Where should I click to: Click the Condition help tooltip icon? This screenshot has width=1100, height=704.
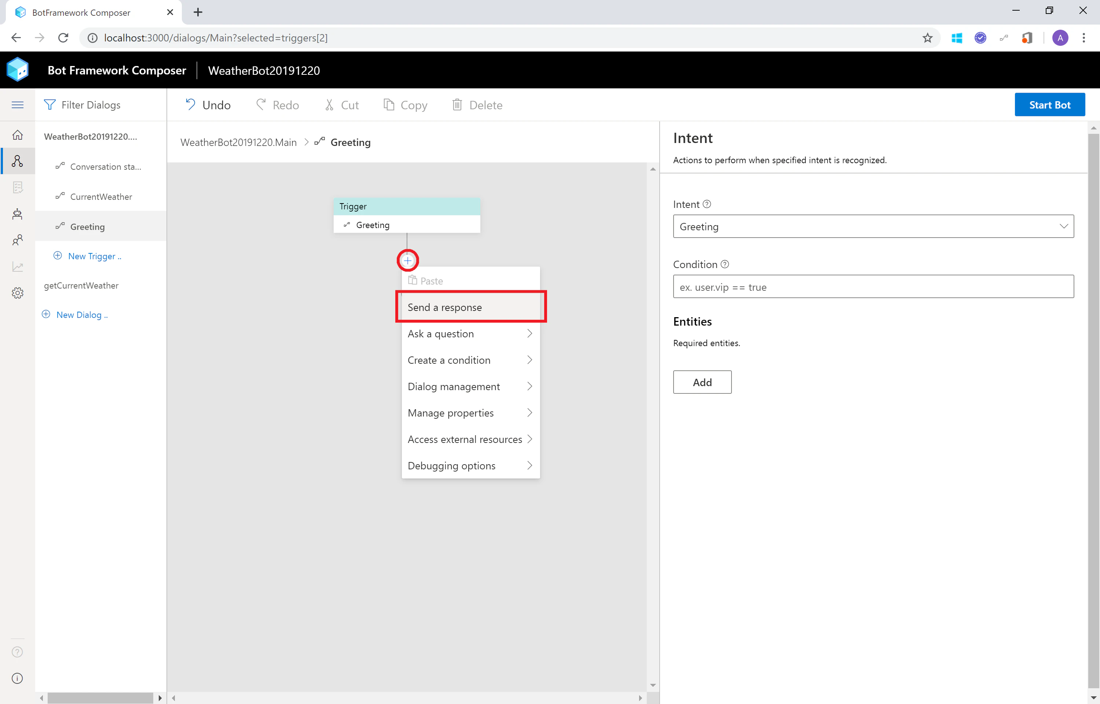[724, 264]
